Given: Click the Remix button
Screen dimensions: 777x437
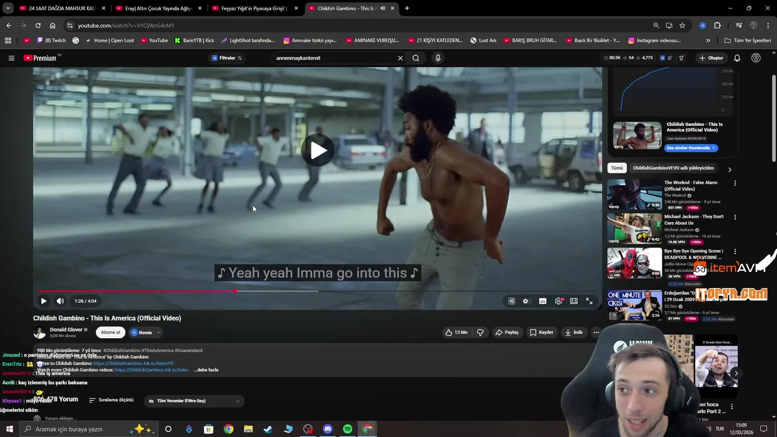Looking at the screenshot, I should tap(141, 333).
